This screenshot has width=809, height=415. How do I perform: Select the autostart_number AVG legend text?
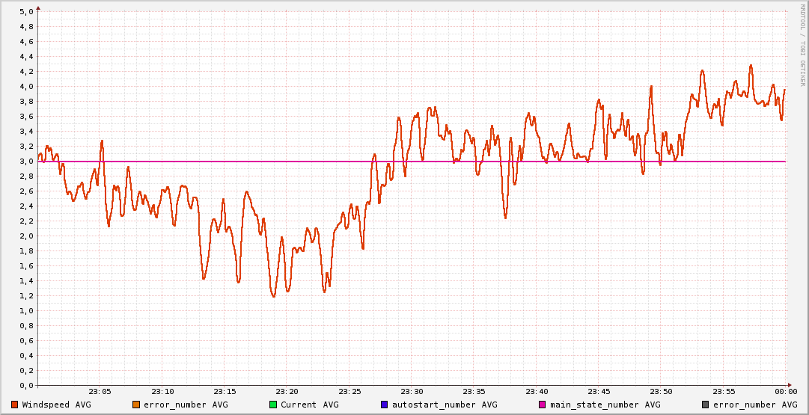pyautogui.click(x=445, y=405)
